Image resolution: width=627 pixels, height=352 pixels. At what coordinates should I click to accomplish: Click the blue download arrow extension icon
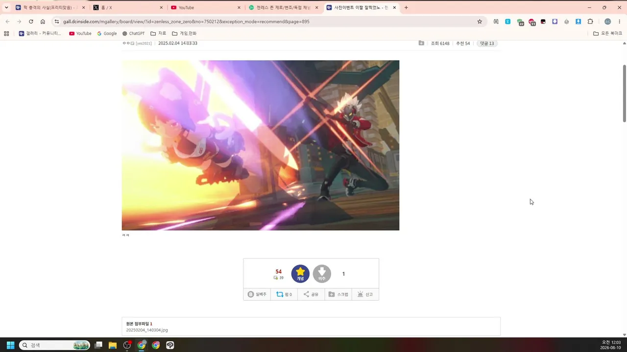[579, 22]
